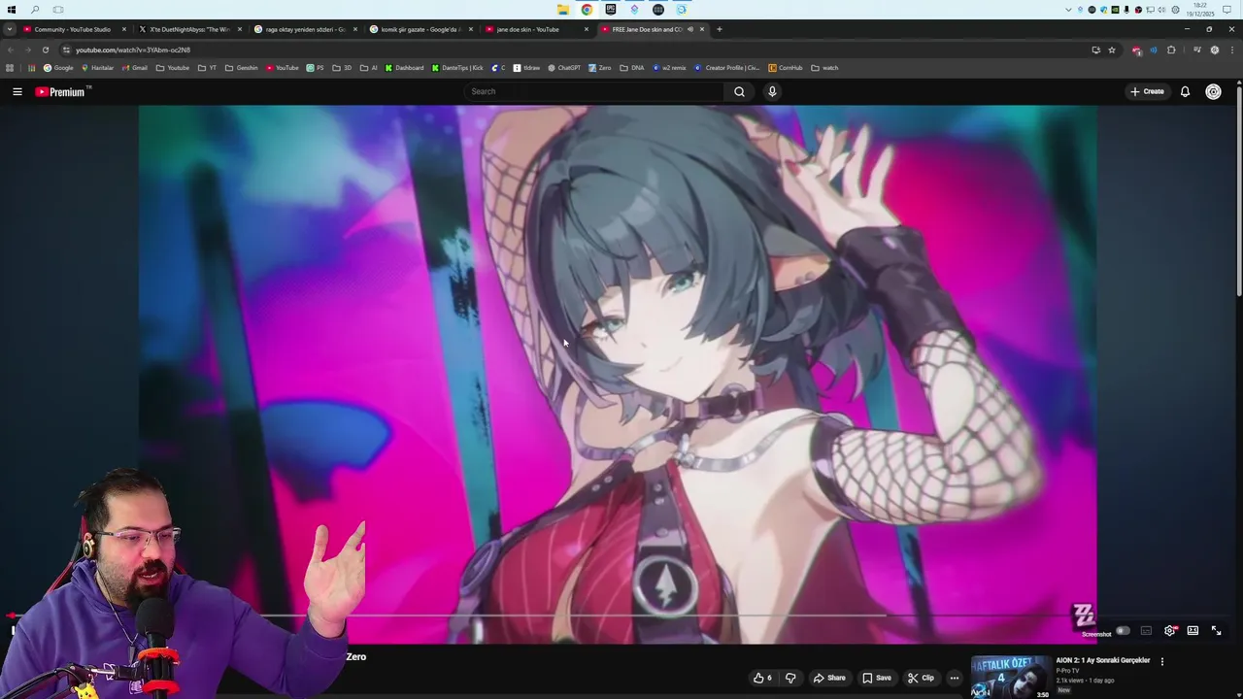
Task: Toggle theater mode view
Action: (x=1193, y=631)
